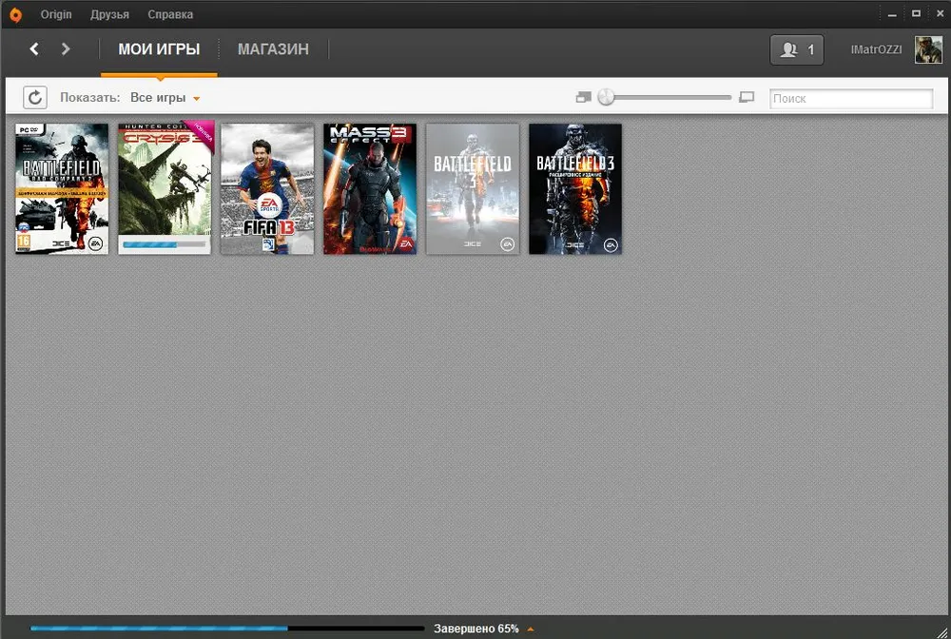The width and height of the screenshot is (951, 639).
Task: Go back using the left arrow
Action: point(34,48)
